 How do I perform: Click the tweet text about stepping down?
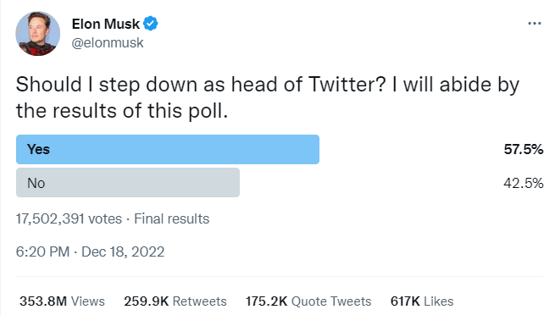268,97
